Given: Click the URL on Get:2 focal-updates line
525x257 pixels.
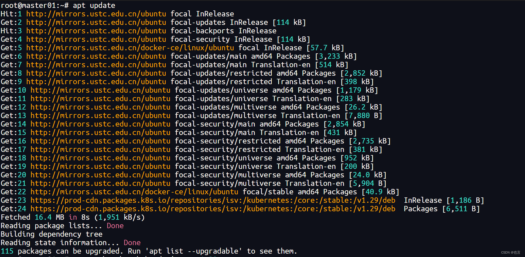Looking at the screenshot, I should (x=96, y=22).
